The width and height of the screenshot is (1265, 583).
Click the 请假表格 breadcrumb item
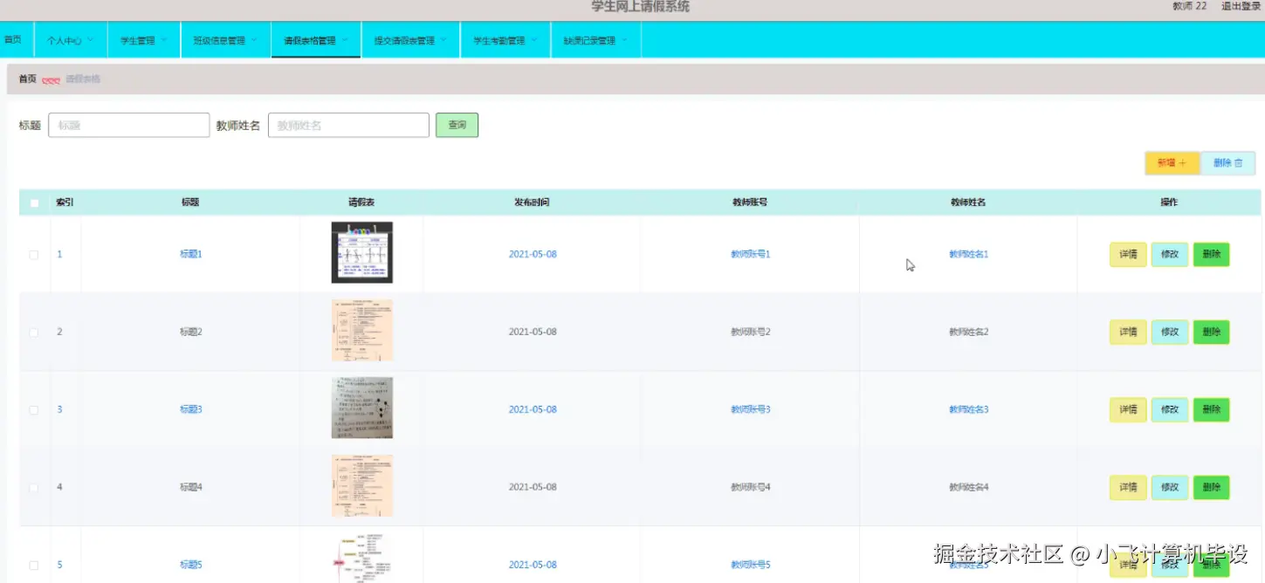tap(83, 79)
